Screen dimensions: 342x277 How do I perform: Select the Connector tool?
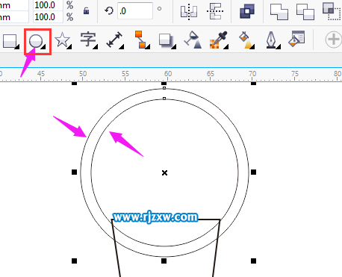coord(140,40)
